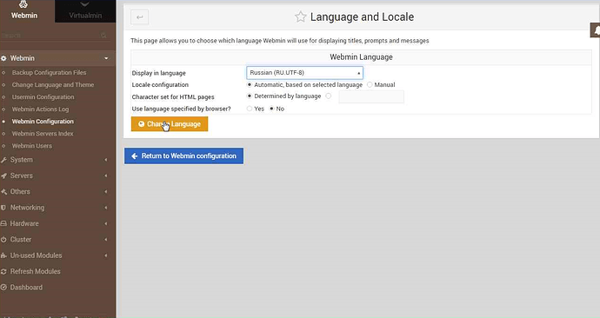Click the Un-used Modules puzzle icon
This screenshot has width=600, height=318.
[3, 255]
